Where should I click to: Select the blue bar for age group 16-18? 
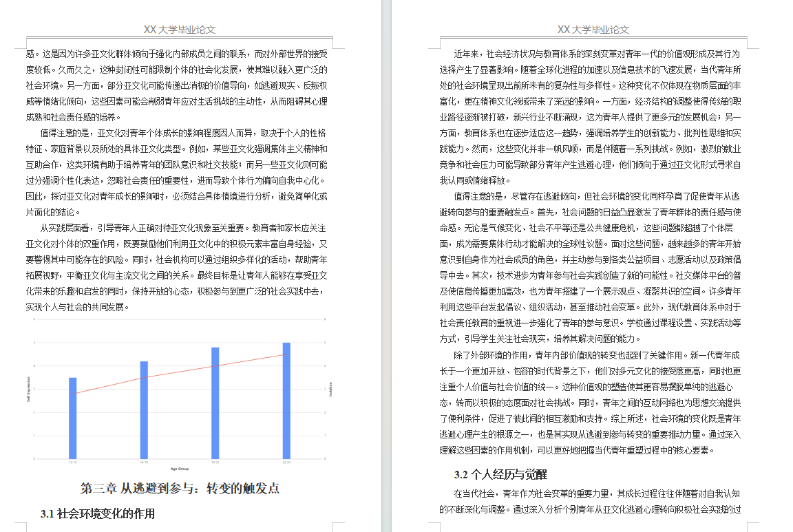pyautogui.click(x=144, y=410)
